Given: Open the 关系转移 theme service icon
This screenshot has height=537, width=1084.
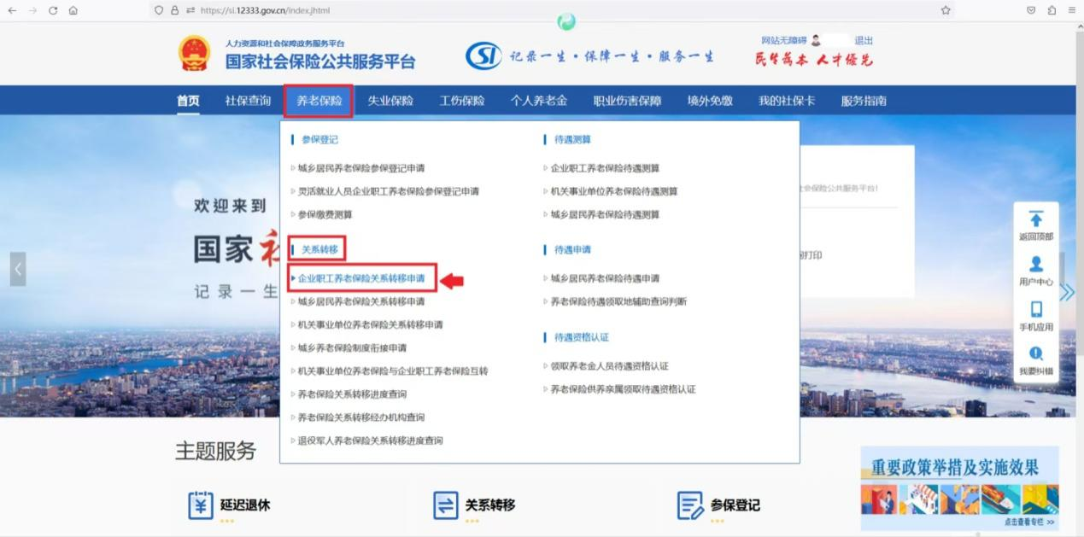Looking at the screenshot, I should (x=446, y=505).
